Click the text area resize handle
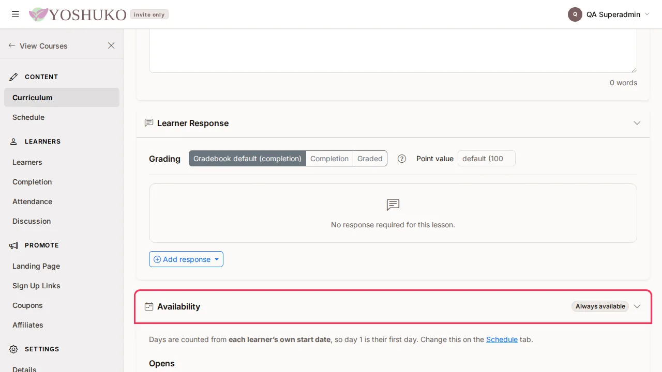Image resolution: width=662 pixels, height=372 pixels. pos(634,69)
